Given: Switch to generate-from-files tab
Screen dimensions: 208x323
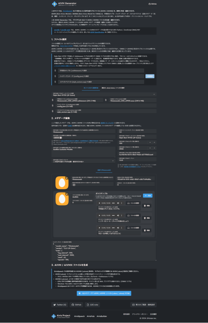Looking at the screenshot, I should [91, 88].
